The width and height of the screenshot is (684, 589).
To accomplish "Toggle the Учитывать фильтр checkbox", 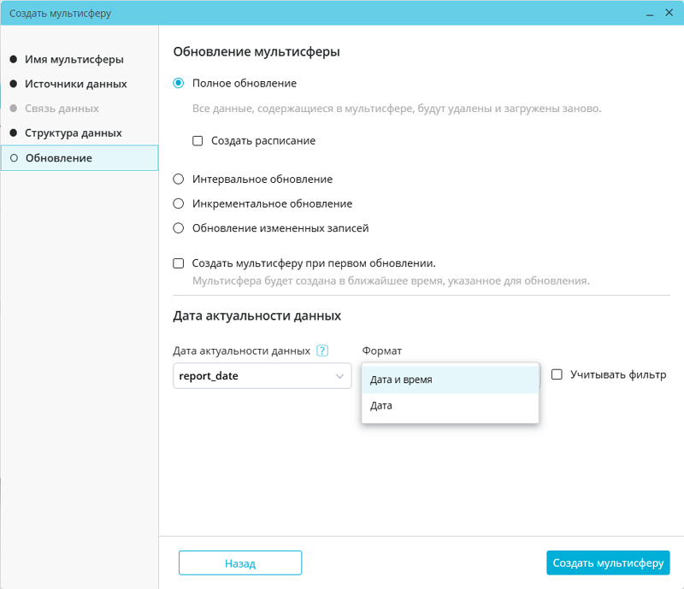I will [557, 374].
